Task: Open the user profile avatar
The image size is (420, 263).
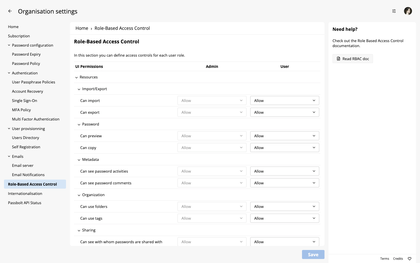Action: (x=408, y=11)
